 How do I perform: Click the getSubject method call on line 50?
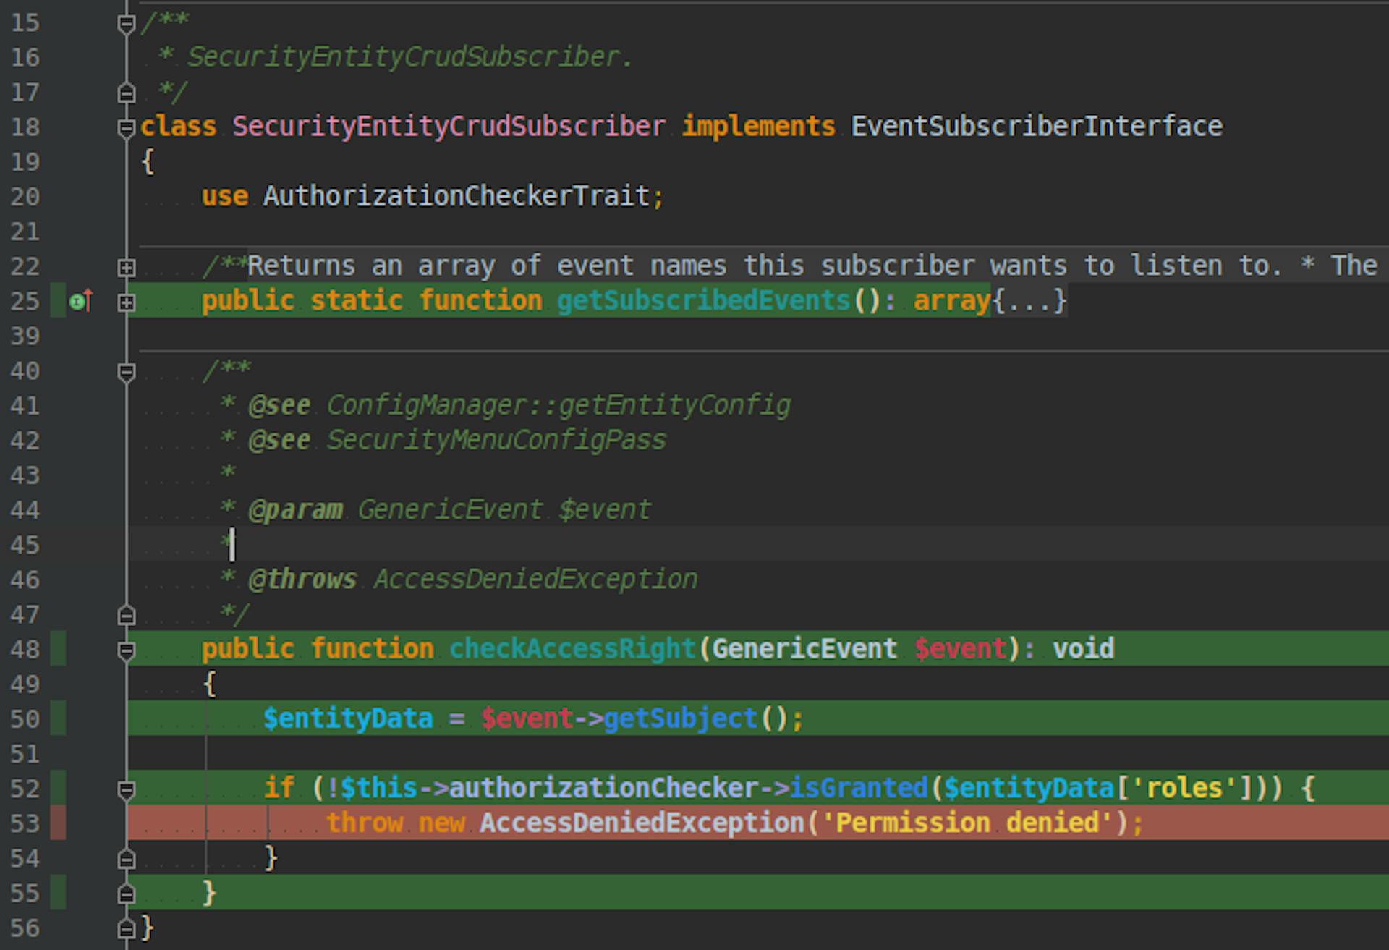[679, 718]
